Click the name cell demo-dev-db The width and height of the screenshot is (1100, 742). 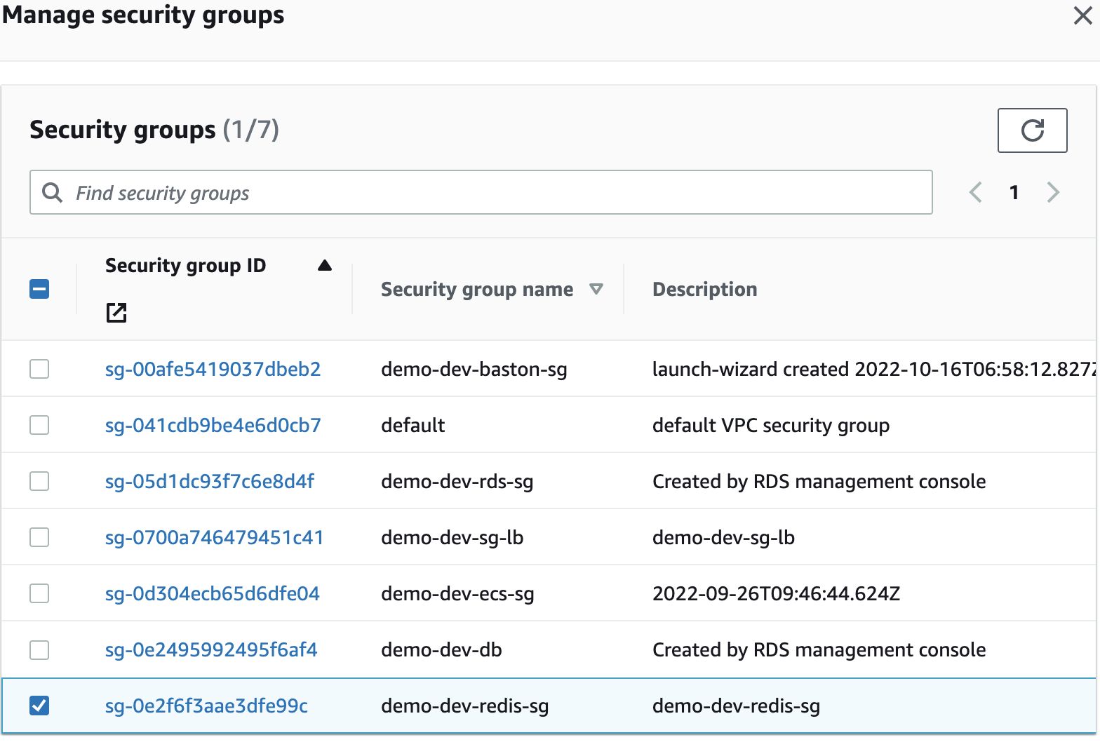pos(441,650)
